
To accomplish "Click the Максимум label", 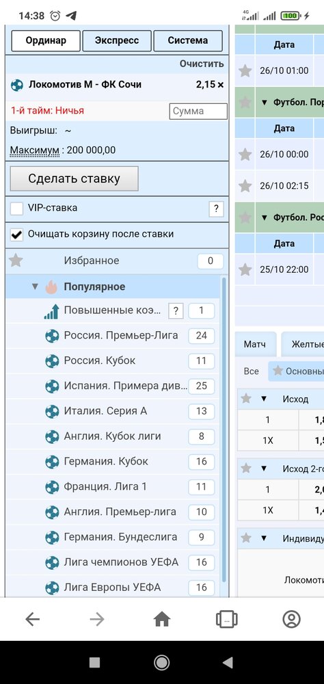I will [35, 150].
